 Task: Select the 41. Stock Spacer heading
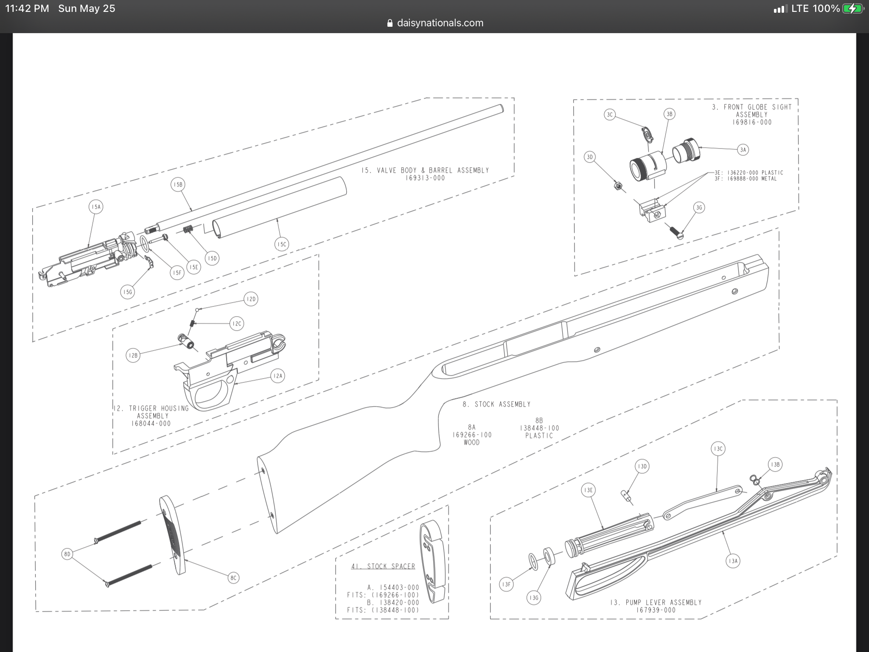click(x=383, y=566)
